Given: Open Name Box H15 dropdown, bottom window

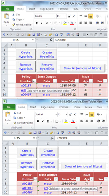Looking at the screenshot, I should coord(34,138).
